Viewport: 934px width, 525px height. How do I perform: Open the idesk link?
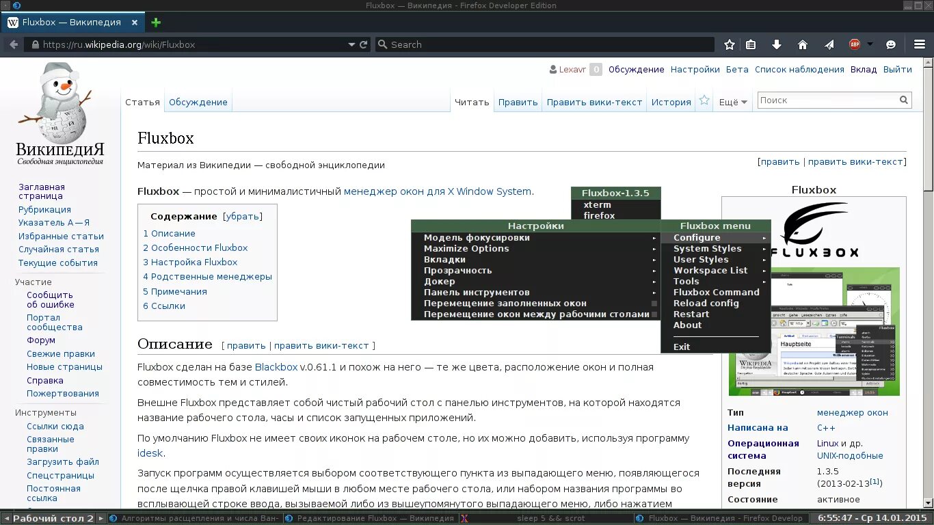tap(150, 453)
